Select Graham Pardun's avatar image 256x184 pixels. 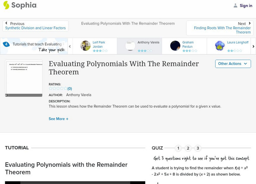(175, 46)
